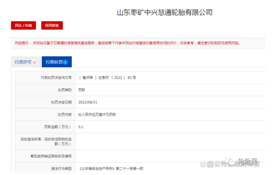Click the document number value ending 83号

(107, 78)
